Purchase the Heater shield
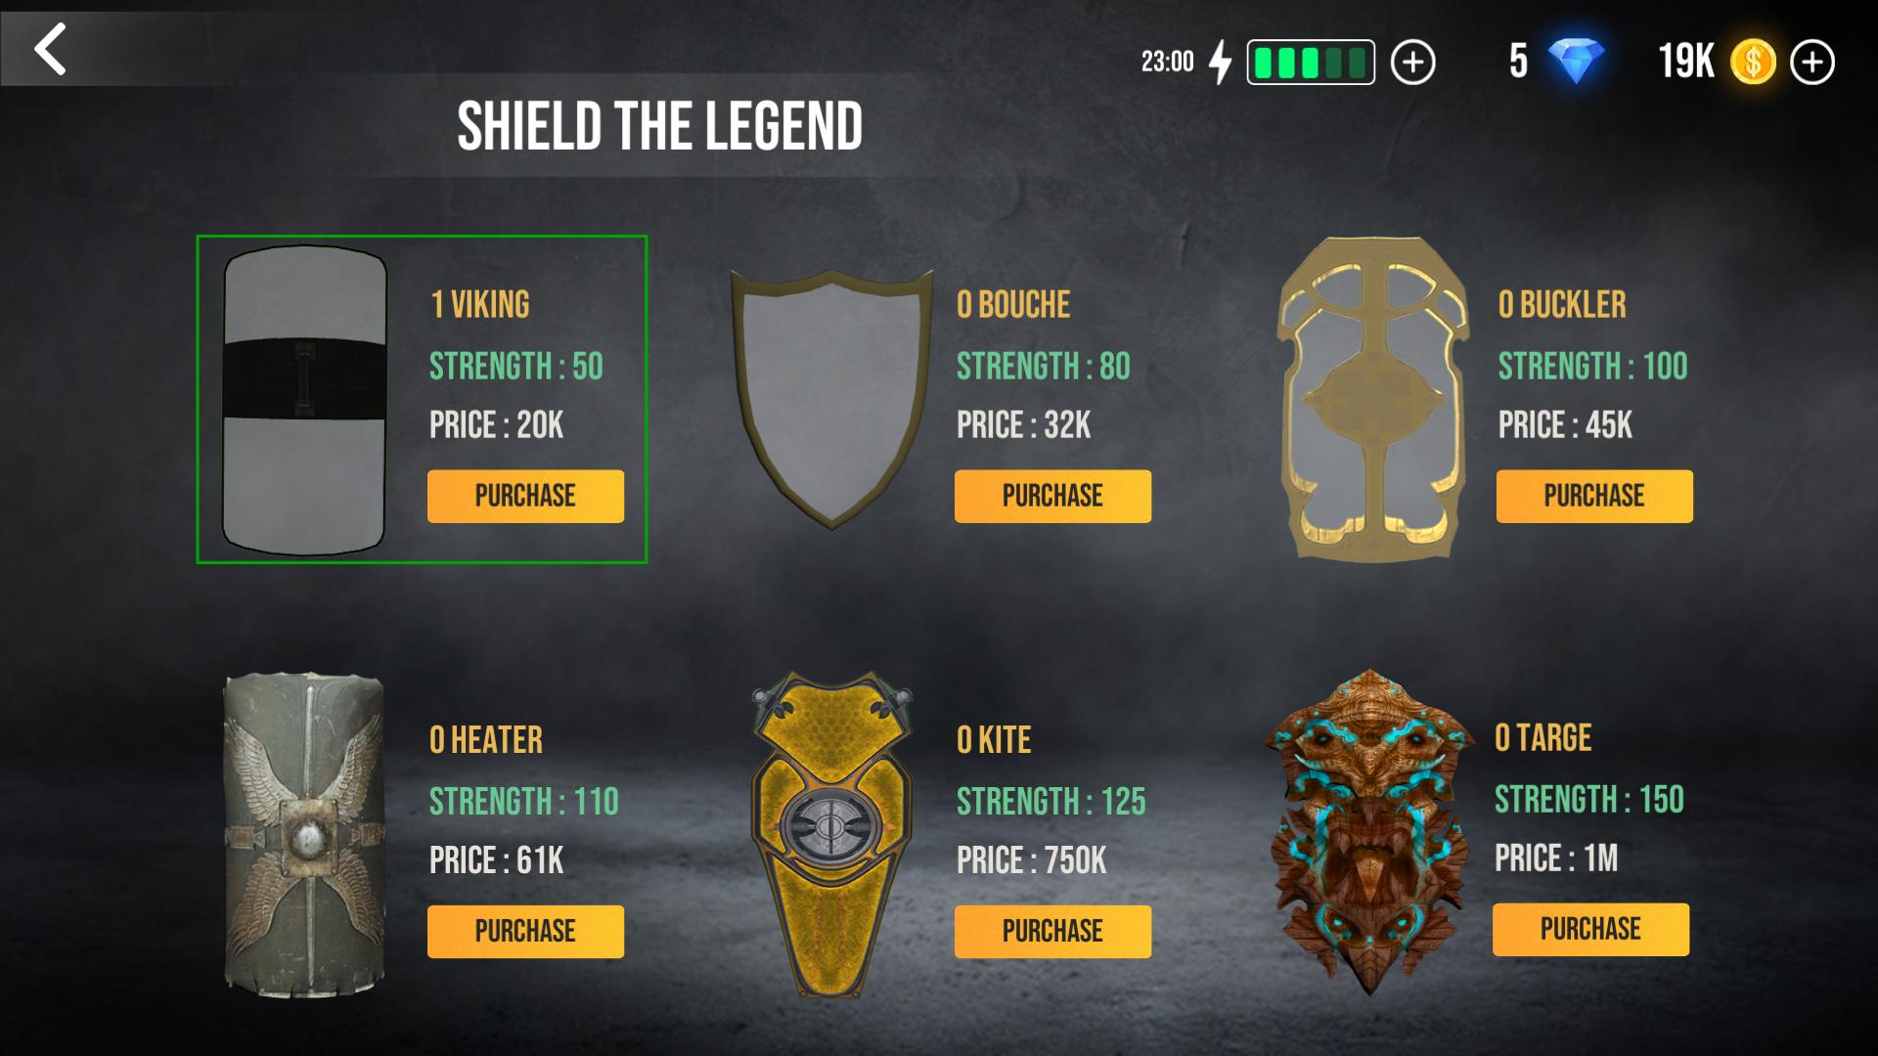 [x=525, y=931]
